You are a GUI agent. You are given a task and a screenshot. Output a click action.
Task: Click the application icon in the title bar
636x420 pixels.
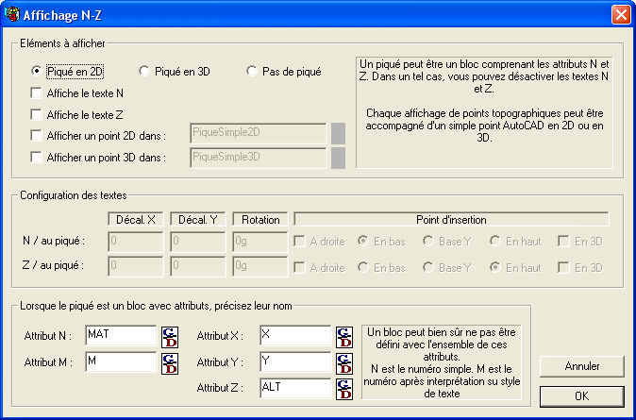tap(13, 14)
